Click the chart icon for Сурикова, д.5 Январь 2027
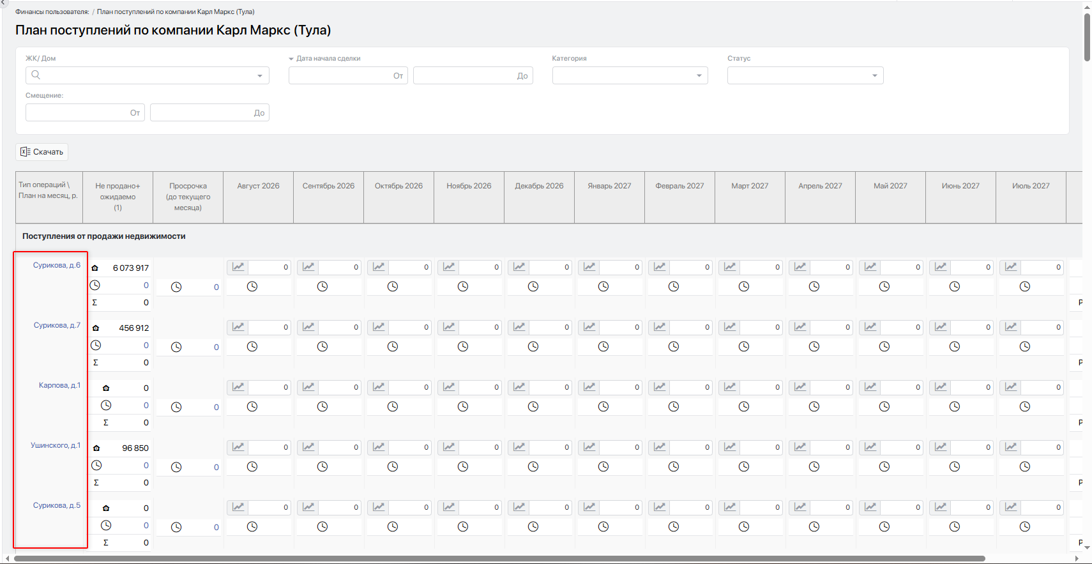This screenshot has height=564, width=1092. tap(589, 507)
